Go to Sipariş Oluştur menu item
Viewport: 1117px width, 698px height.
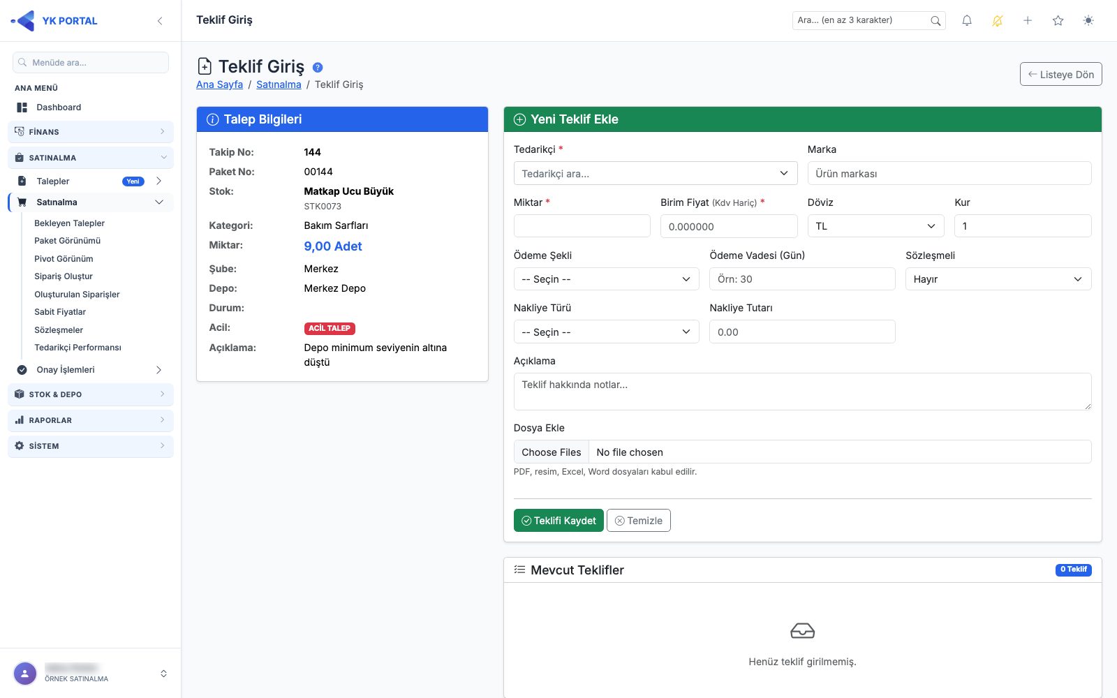point(64,276)
